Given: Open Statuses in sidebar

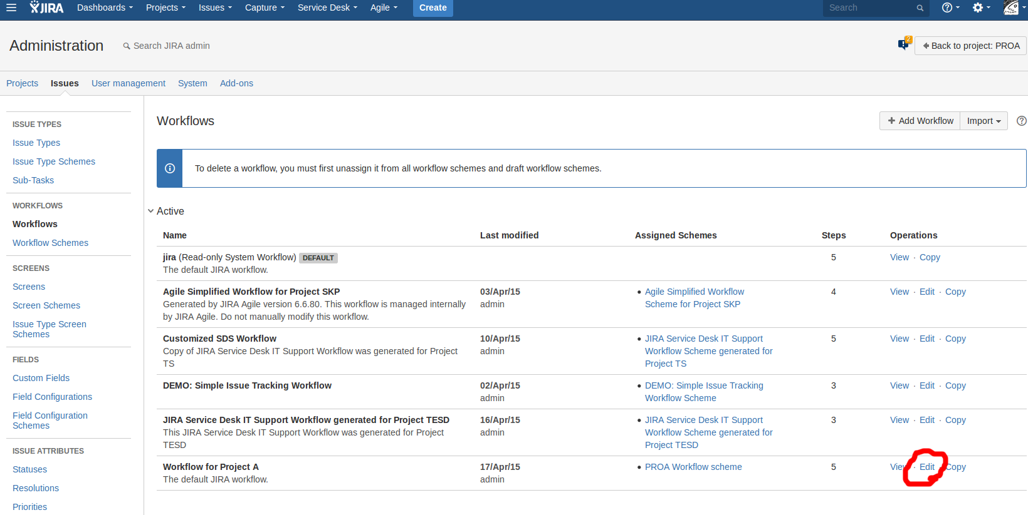Looking at the screenshot, I should (29, 469).
